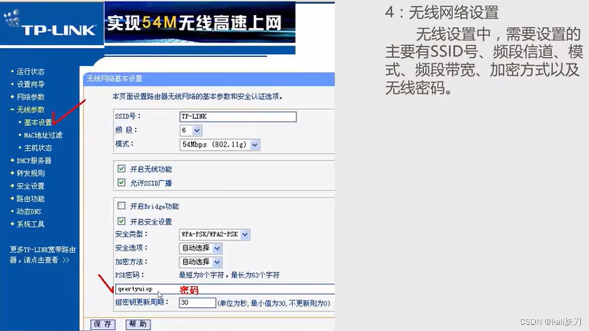Toggle 开启安全设置 checkbox

122,221
